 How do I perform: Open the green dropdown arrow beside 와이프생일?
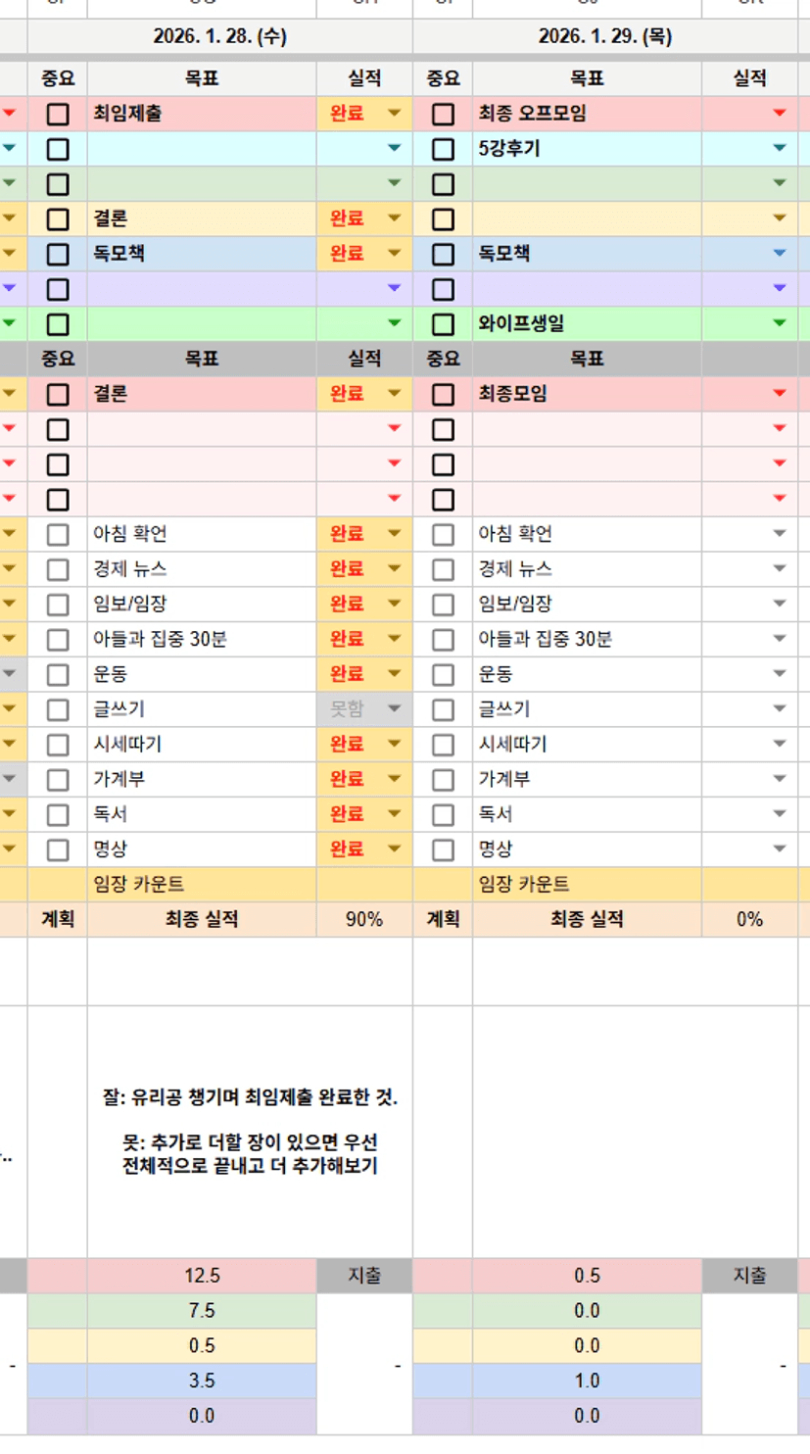(780, 323)
